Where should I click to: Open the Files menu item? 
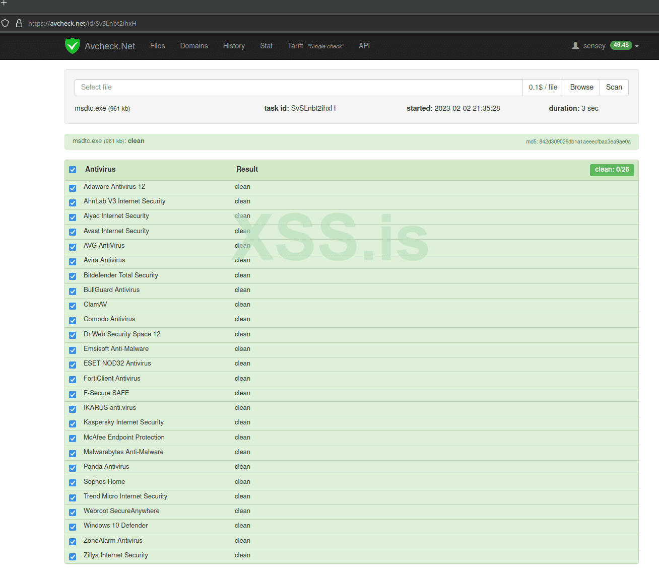157,46
